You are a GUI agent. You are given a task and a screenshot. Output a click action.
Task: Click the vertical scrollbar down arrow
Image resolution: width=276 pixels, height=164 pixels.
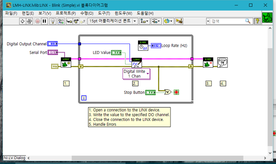[x=270, y=153]
